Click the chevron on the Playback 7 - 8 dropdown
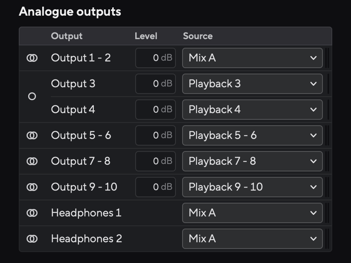The height and width of the screenshot is (263, 351). [313, 161]
